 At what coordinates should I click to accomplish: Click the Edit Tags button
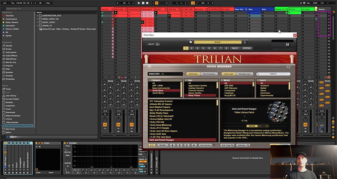(x=227, y=145)
